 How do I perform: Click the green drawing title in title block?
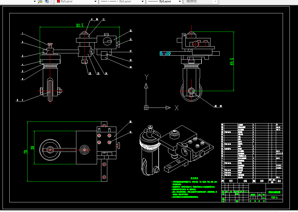[274, 192]
